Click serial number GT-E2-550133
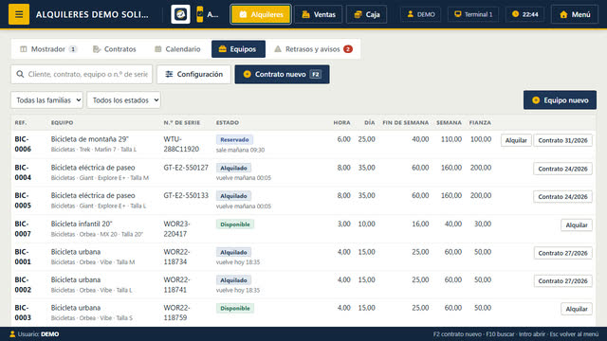Screen dimensions: 607x341 click(x=186, y=196)
